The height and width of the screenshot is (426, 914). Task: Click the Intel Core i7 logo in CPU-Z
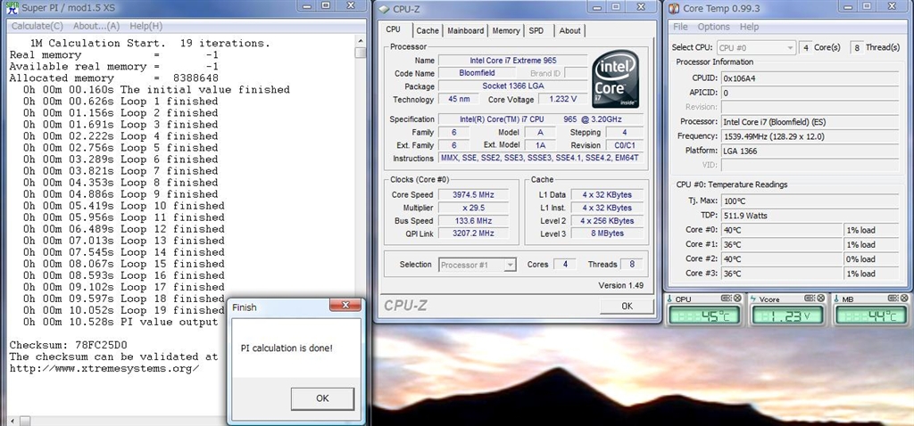pos(616,78)
